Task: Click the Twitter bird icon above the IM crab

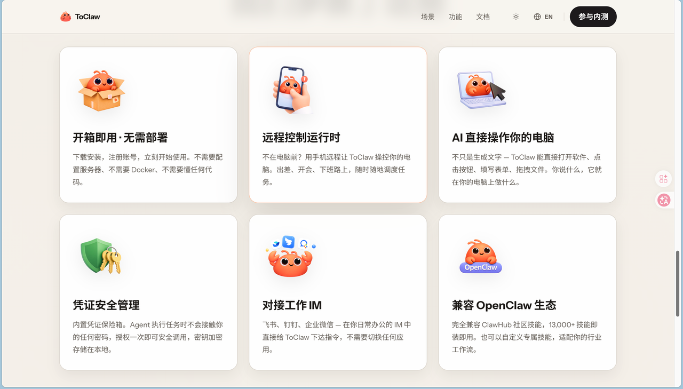Action: (x=288, y=242)
